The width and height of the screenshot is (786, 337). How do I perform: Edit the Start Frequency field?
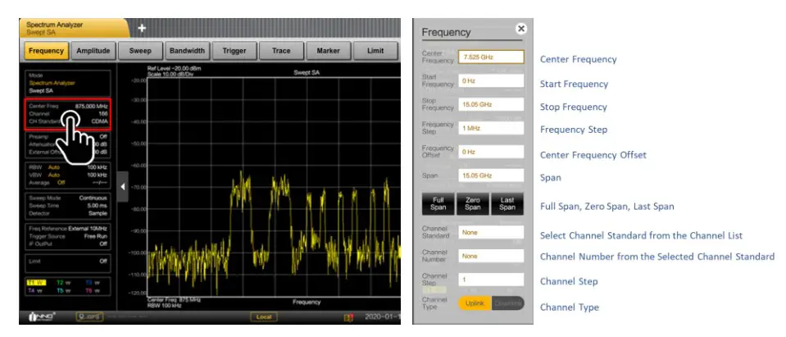click(491, 80)
